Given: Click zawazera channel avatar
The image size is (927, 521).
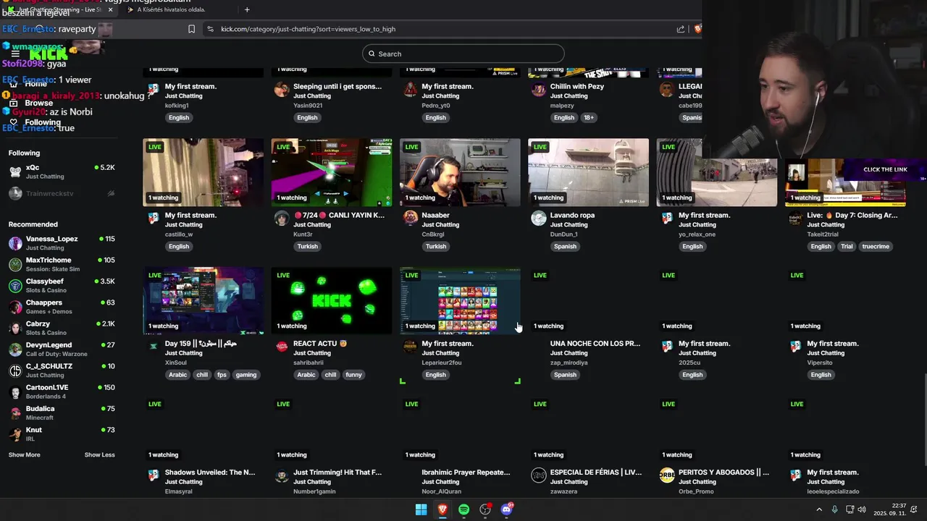Looking at the screenshot, I should [x=539, y=475].
